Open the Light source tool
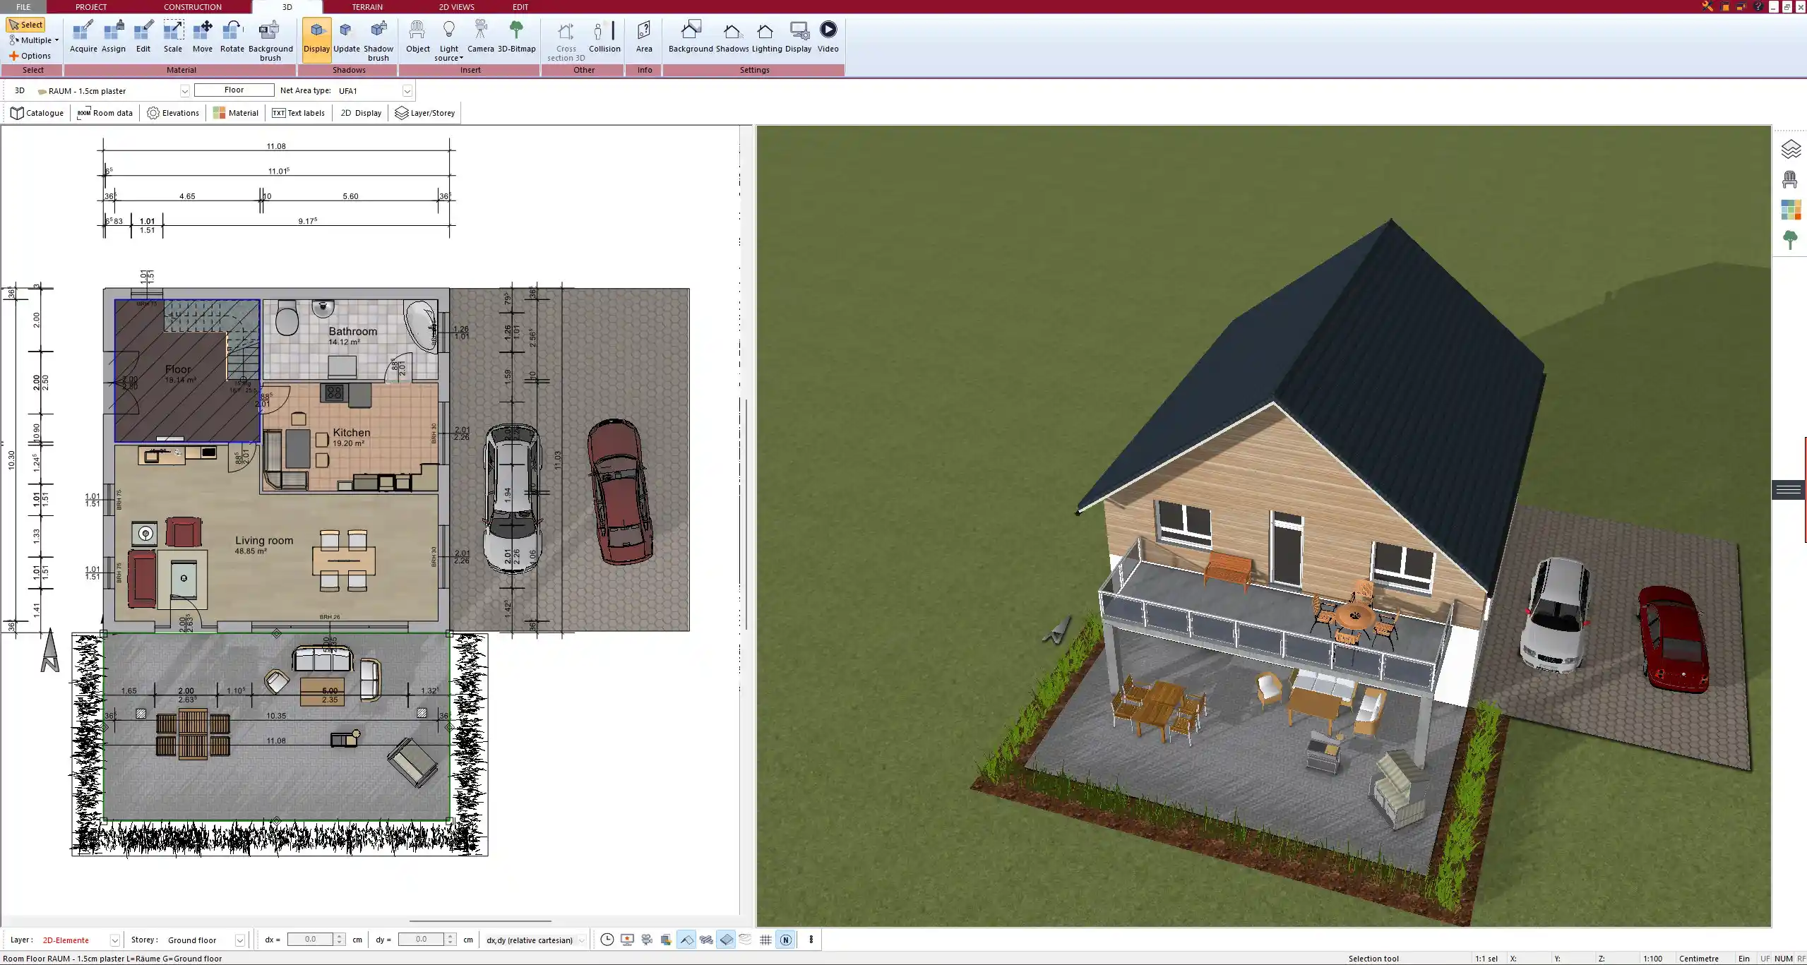This screenshot has height=965, width=1807. tap(449, 39)
